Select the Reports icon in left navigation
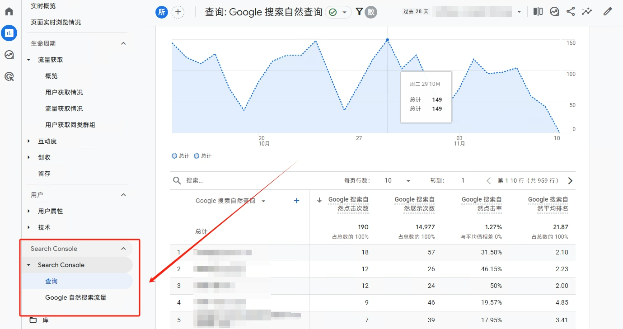Image resolution: width=623 pixels, height=329 pixels. 9,33
